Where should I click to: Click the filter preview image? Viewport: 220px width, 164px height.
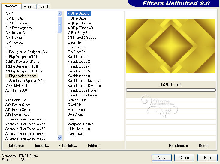pos(171,46)
